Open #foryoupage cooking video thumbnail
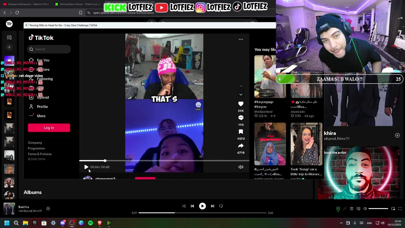 pyautogui.click(x=270, y=77)
